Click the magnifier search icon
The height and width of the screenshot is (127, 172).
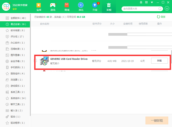(x=160, y=9)
